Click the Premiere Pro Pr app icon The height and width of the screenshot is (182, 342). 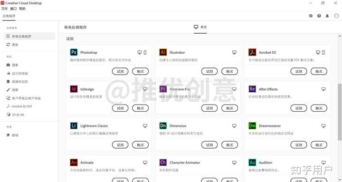(x=163, y=89)
